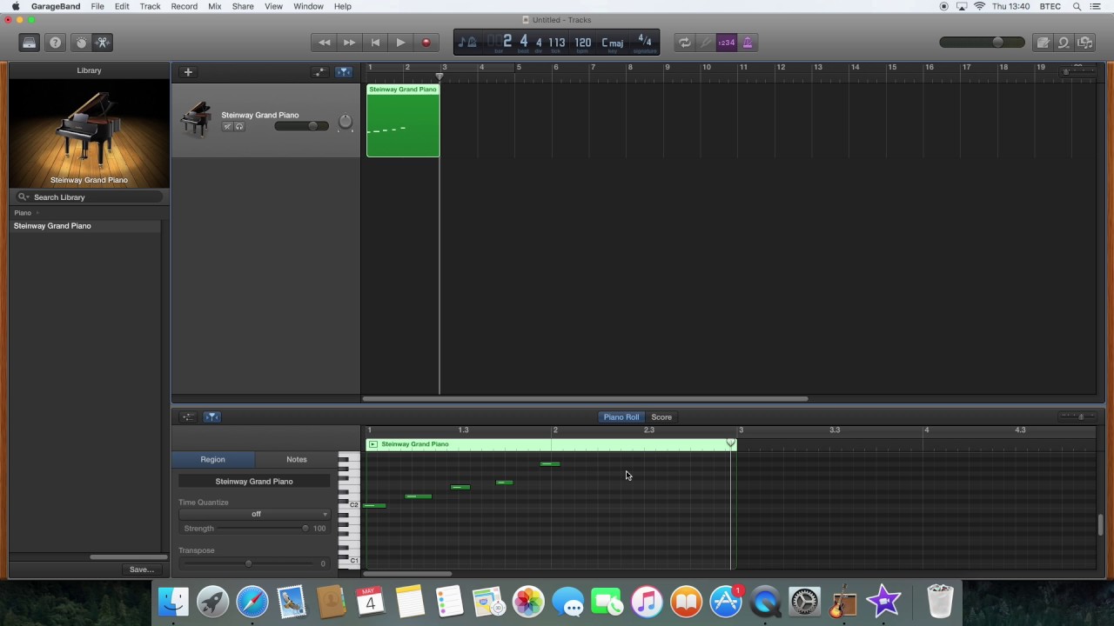Select Steinway Grand Piano patch in Library list
Screen dimensions: 1114x626
point(85,226)
